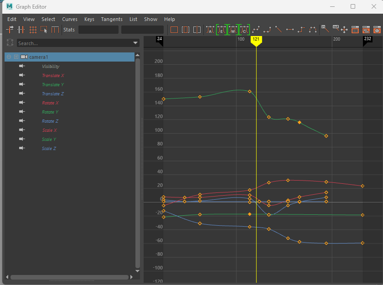
Task: Collapse the camera1 node
Action: tap(9, 57)
